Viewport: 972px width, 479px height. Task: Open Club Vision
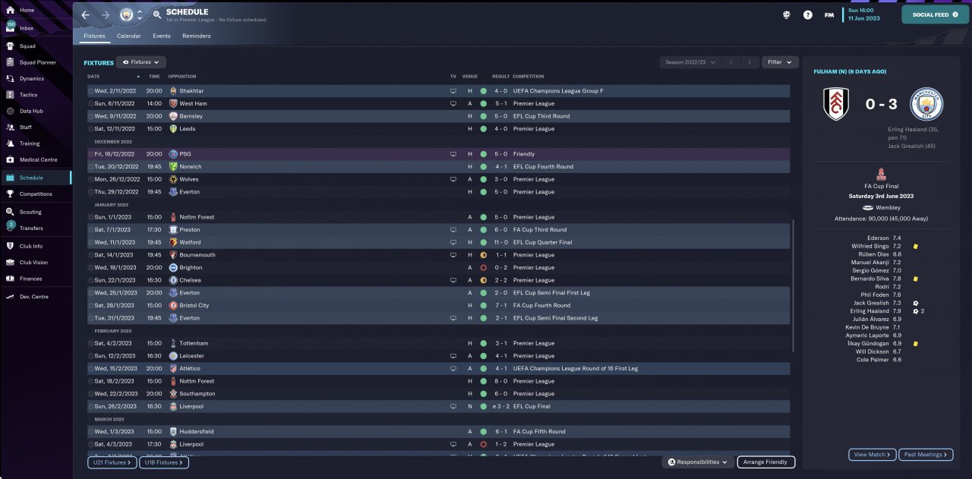point(33,263)
